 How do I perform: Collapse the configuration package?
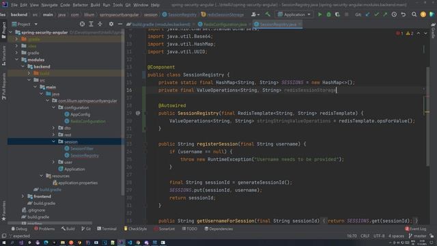[x=53, y=107]
